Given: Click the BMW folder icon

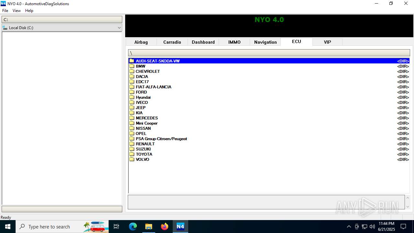Looking at the screenshot, I should click(132, 66).
